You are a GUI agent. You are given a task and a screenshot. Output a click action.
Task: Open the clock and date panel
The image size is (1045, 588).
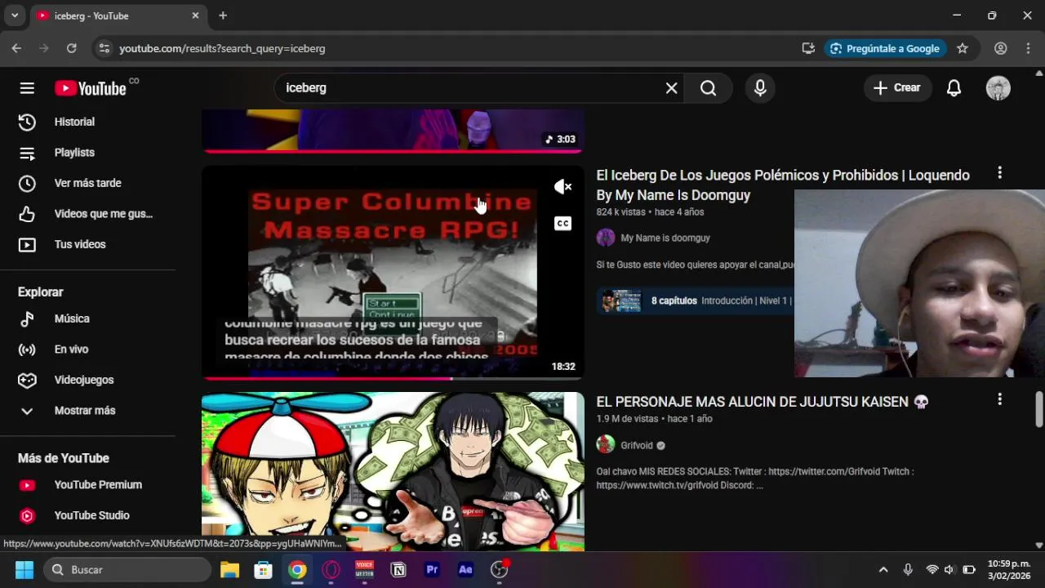point(1009,570)
